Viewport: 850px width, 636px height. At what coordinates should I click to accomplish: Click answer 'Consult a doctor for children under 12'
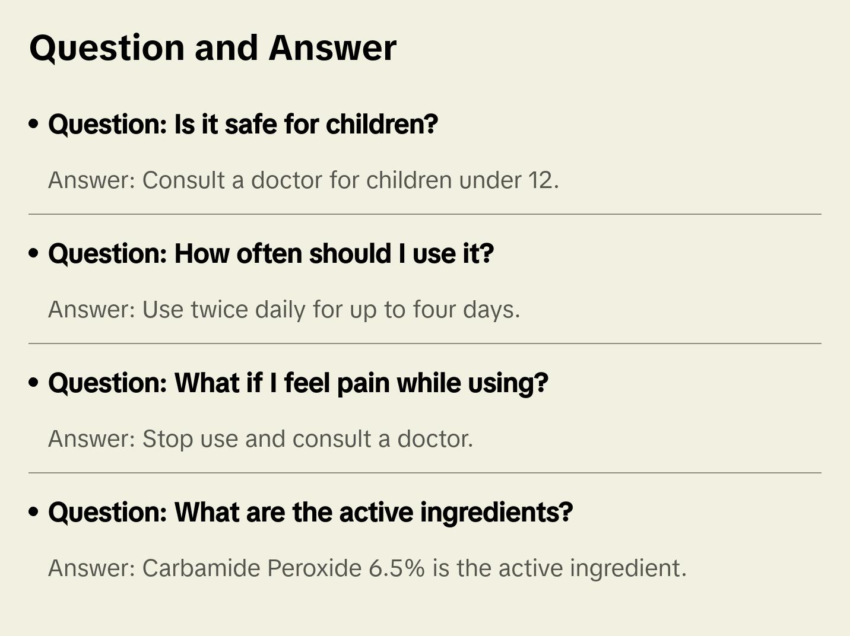(303, 180)
